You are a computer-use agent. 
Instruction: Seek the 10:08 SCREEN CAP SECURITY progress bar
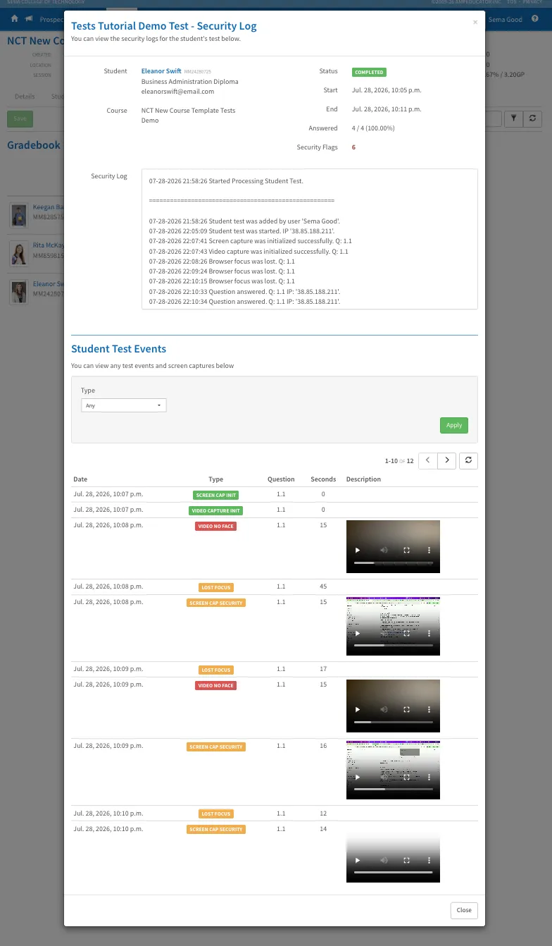[x=393, y=645]
